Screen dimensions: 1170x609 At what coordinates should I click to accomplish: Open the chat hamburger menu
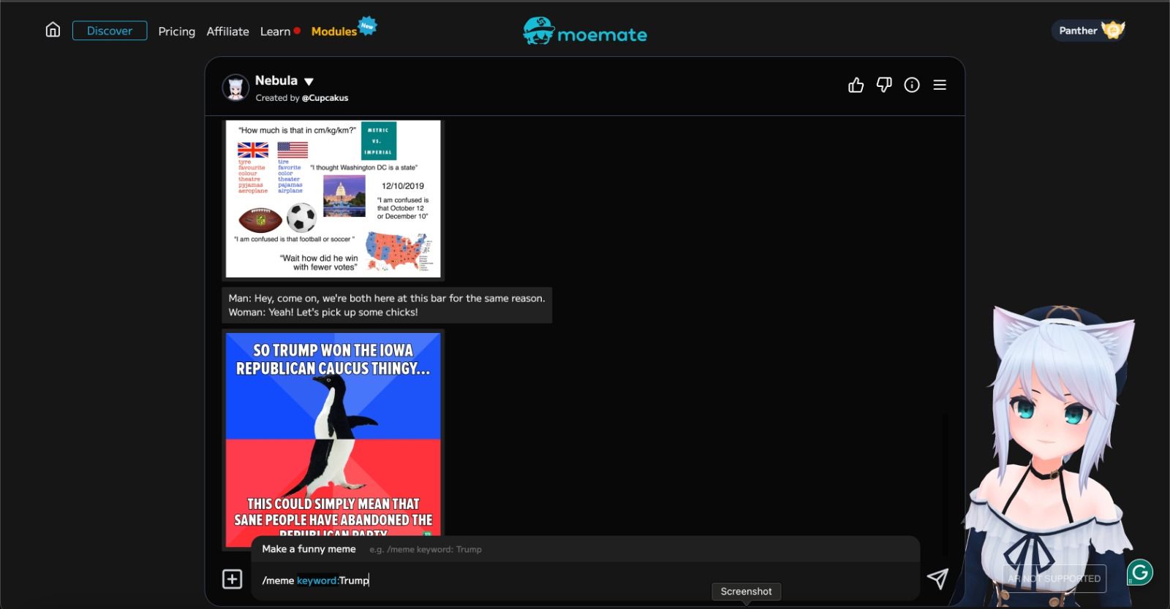940,85
